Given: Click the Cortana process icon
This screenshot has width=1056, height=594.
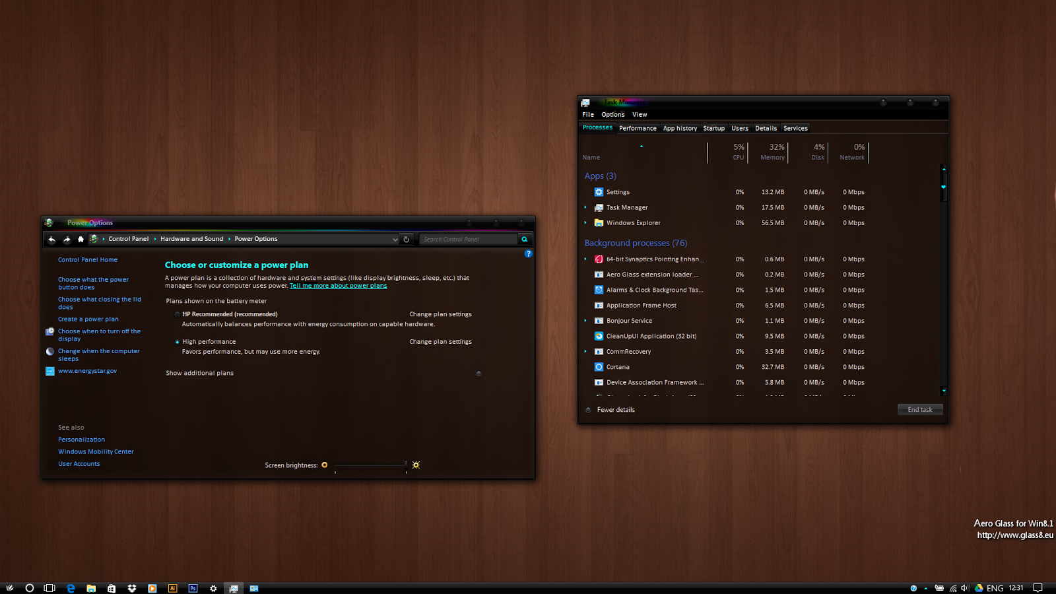Looking at the screenshot, I should point(599,367).
